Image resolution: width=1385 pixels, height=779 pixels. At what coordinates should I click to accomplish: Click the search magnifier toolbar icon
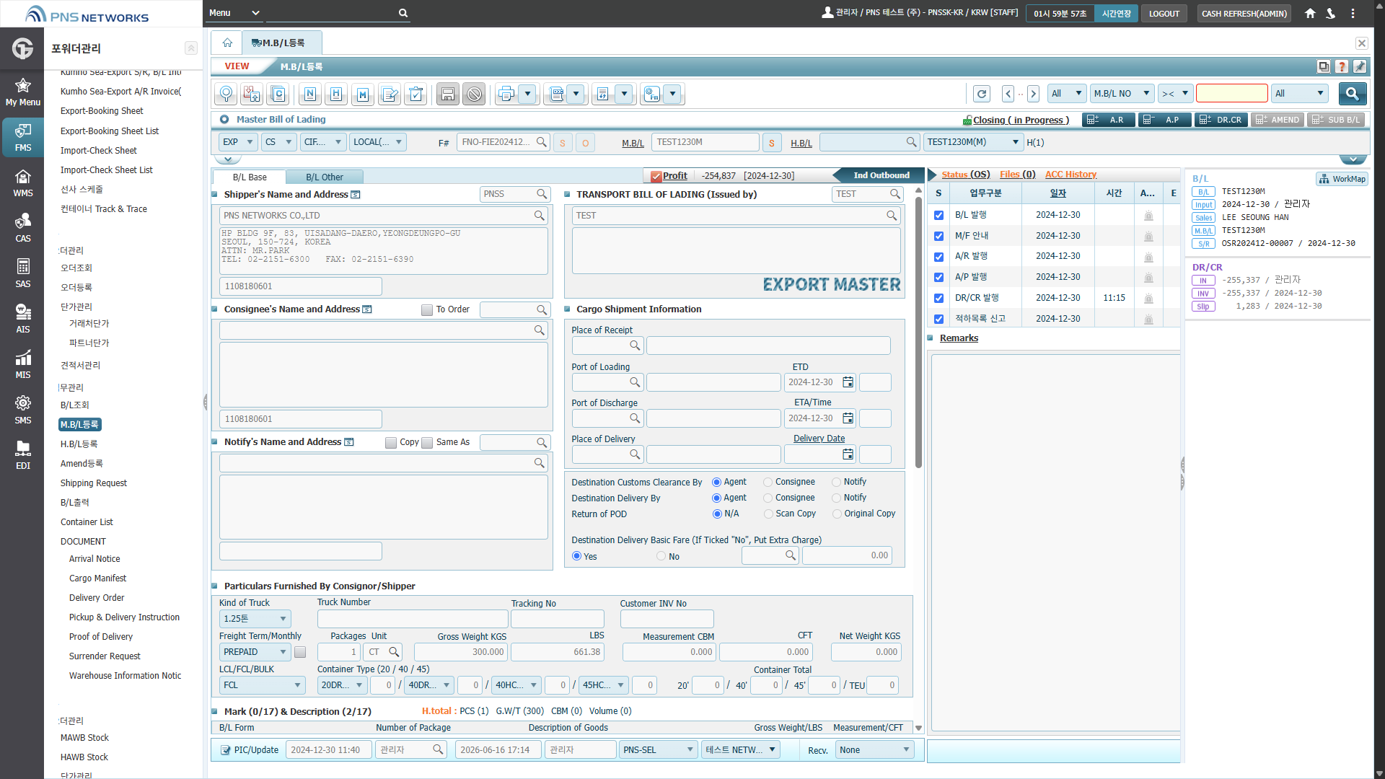pos(226,94)
